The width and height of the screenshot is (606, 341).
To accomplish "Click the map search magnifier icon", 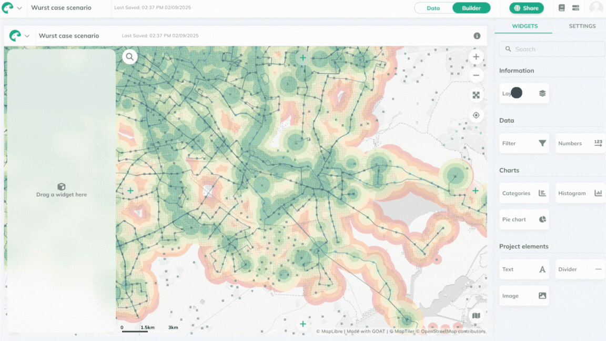I will pos(130,57).
